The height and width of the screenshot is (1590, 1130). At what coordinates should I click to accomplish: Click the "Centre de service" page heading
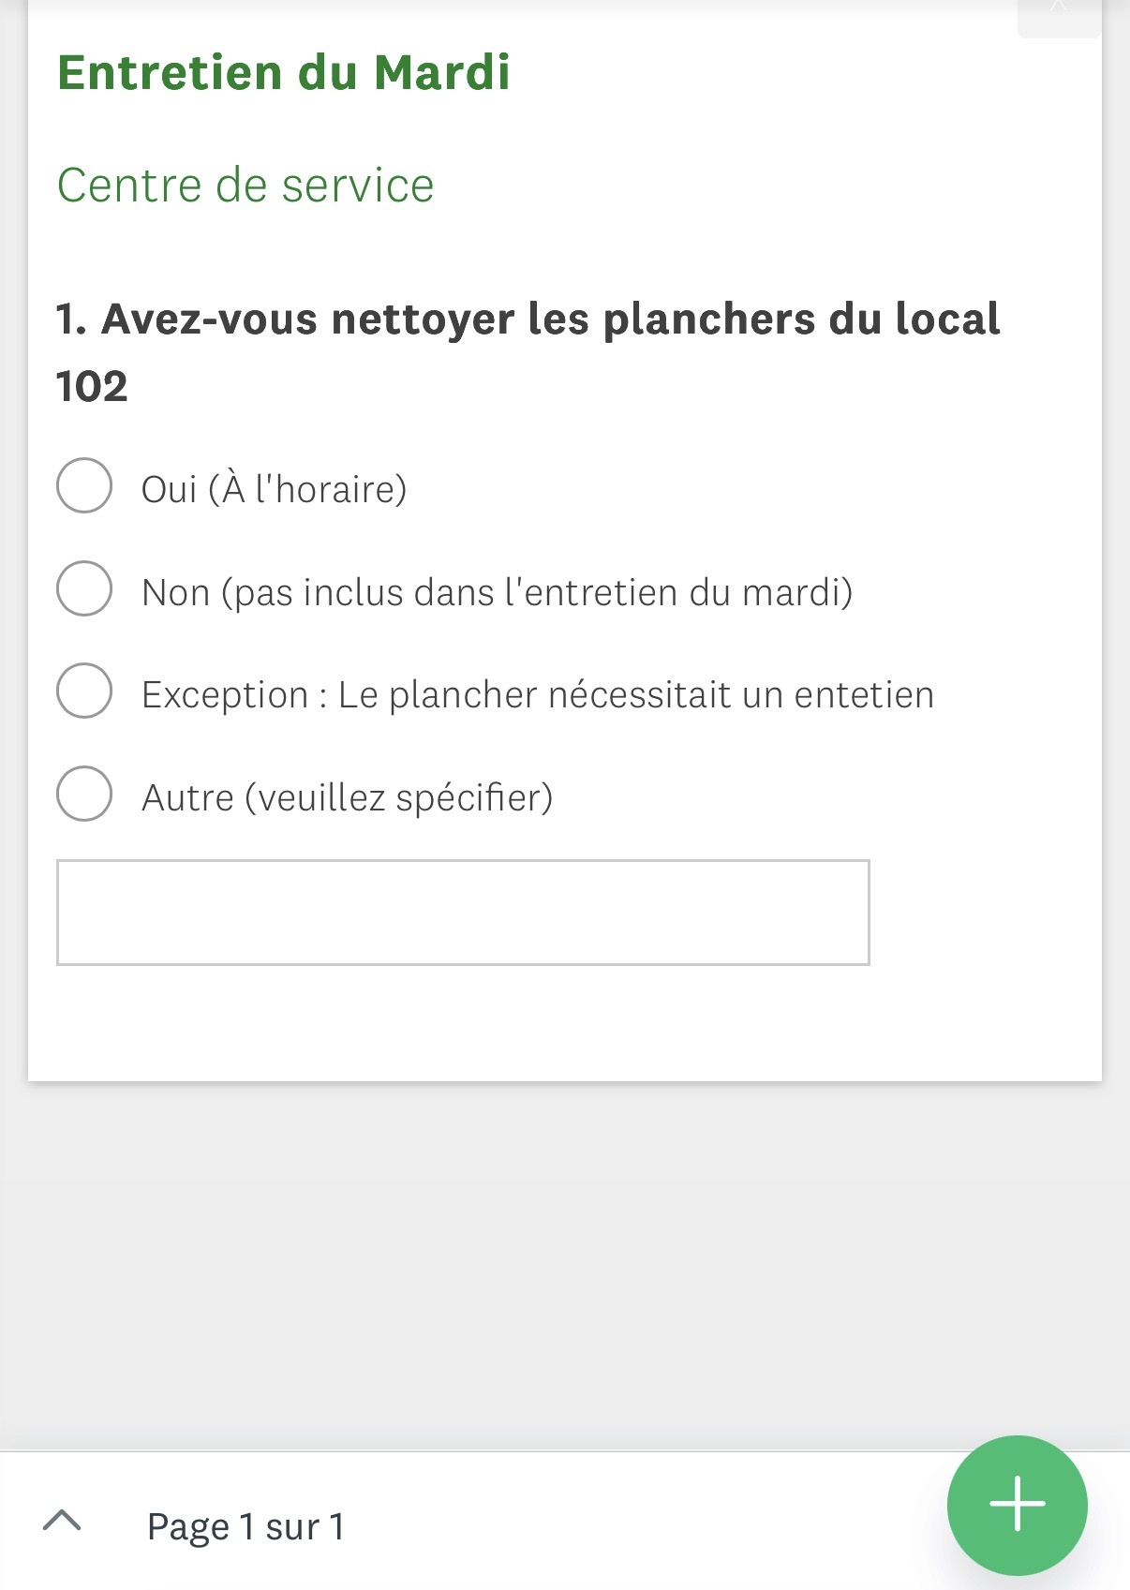[245, 185]
